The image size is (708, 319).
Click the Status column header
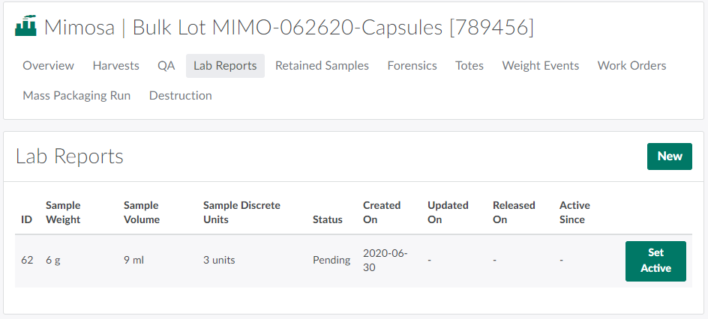pos(328,220)
